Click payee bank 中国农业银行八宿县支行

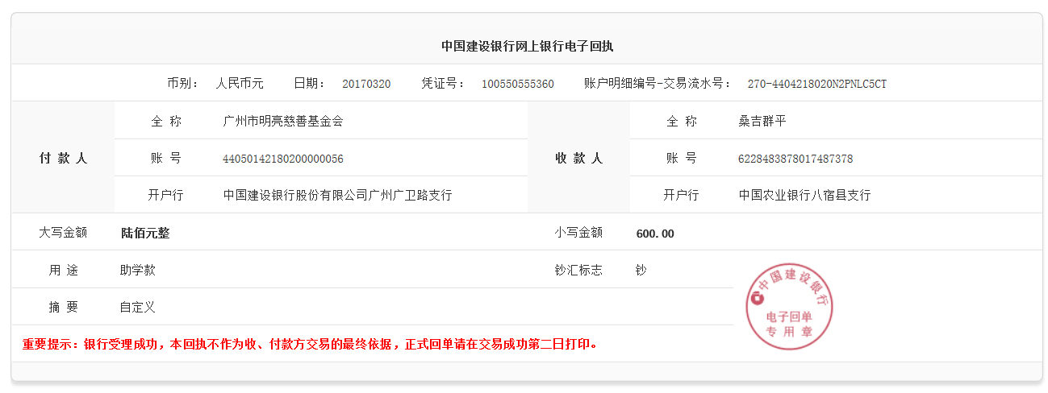(804, 195)
